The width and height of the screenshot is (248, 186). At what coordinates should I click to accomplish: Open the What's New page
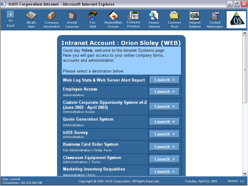tap(31, 19)
